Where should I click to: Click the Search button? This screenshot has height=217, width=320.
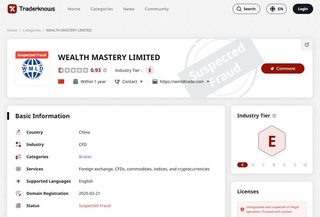tap(246, 9)
